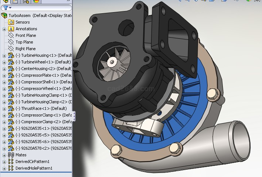Select the ThrustRace<1> component
Screen dimensions: 262x177
tap(41, 108)
